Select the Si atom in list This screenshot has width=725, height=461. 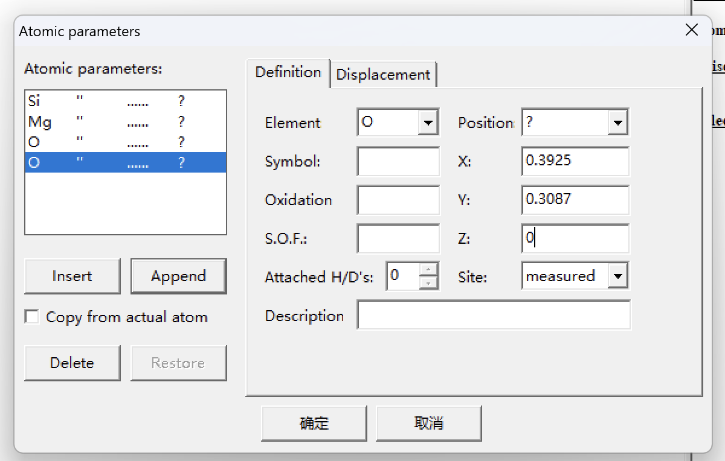[x=125, y=101]
